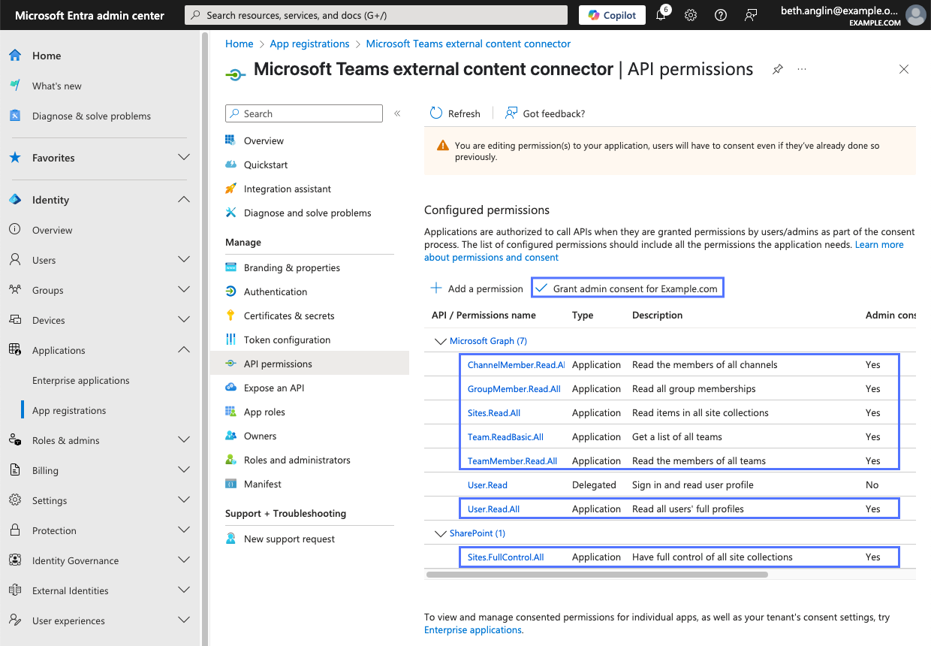Click the Billing icon in sidebar
This screenshot has height=646, width=931.
(15, 470)
